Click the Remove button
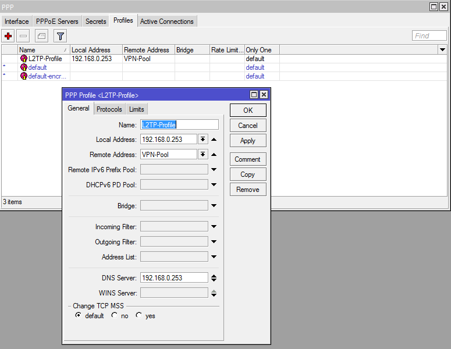Image resolution: width=451 pixels, height=349 pixels. point(248,190)
